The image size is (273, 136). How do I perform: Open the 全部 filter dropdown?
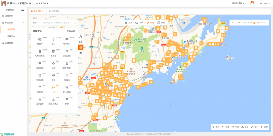36,23
